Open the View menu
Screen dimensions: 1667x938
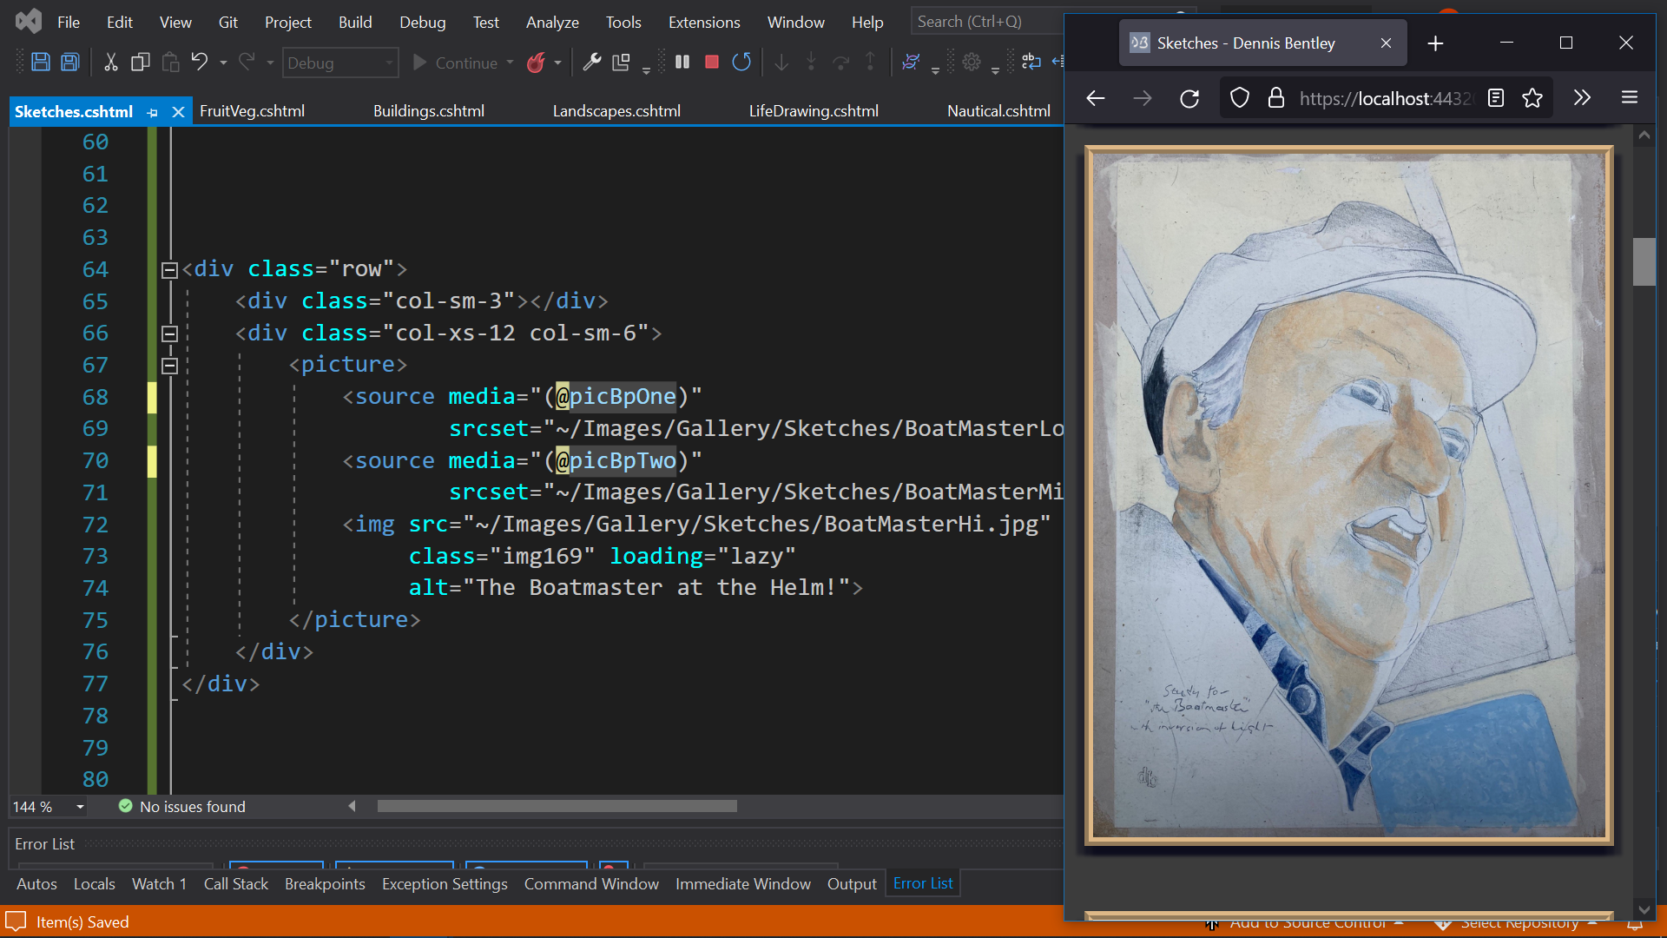tap(175, 22)
